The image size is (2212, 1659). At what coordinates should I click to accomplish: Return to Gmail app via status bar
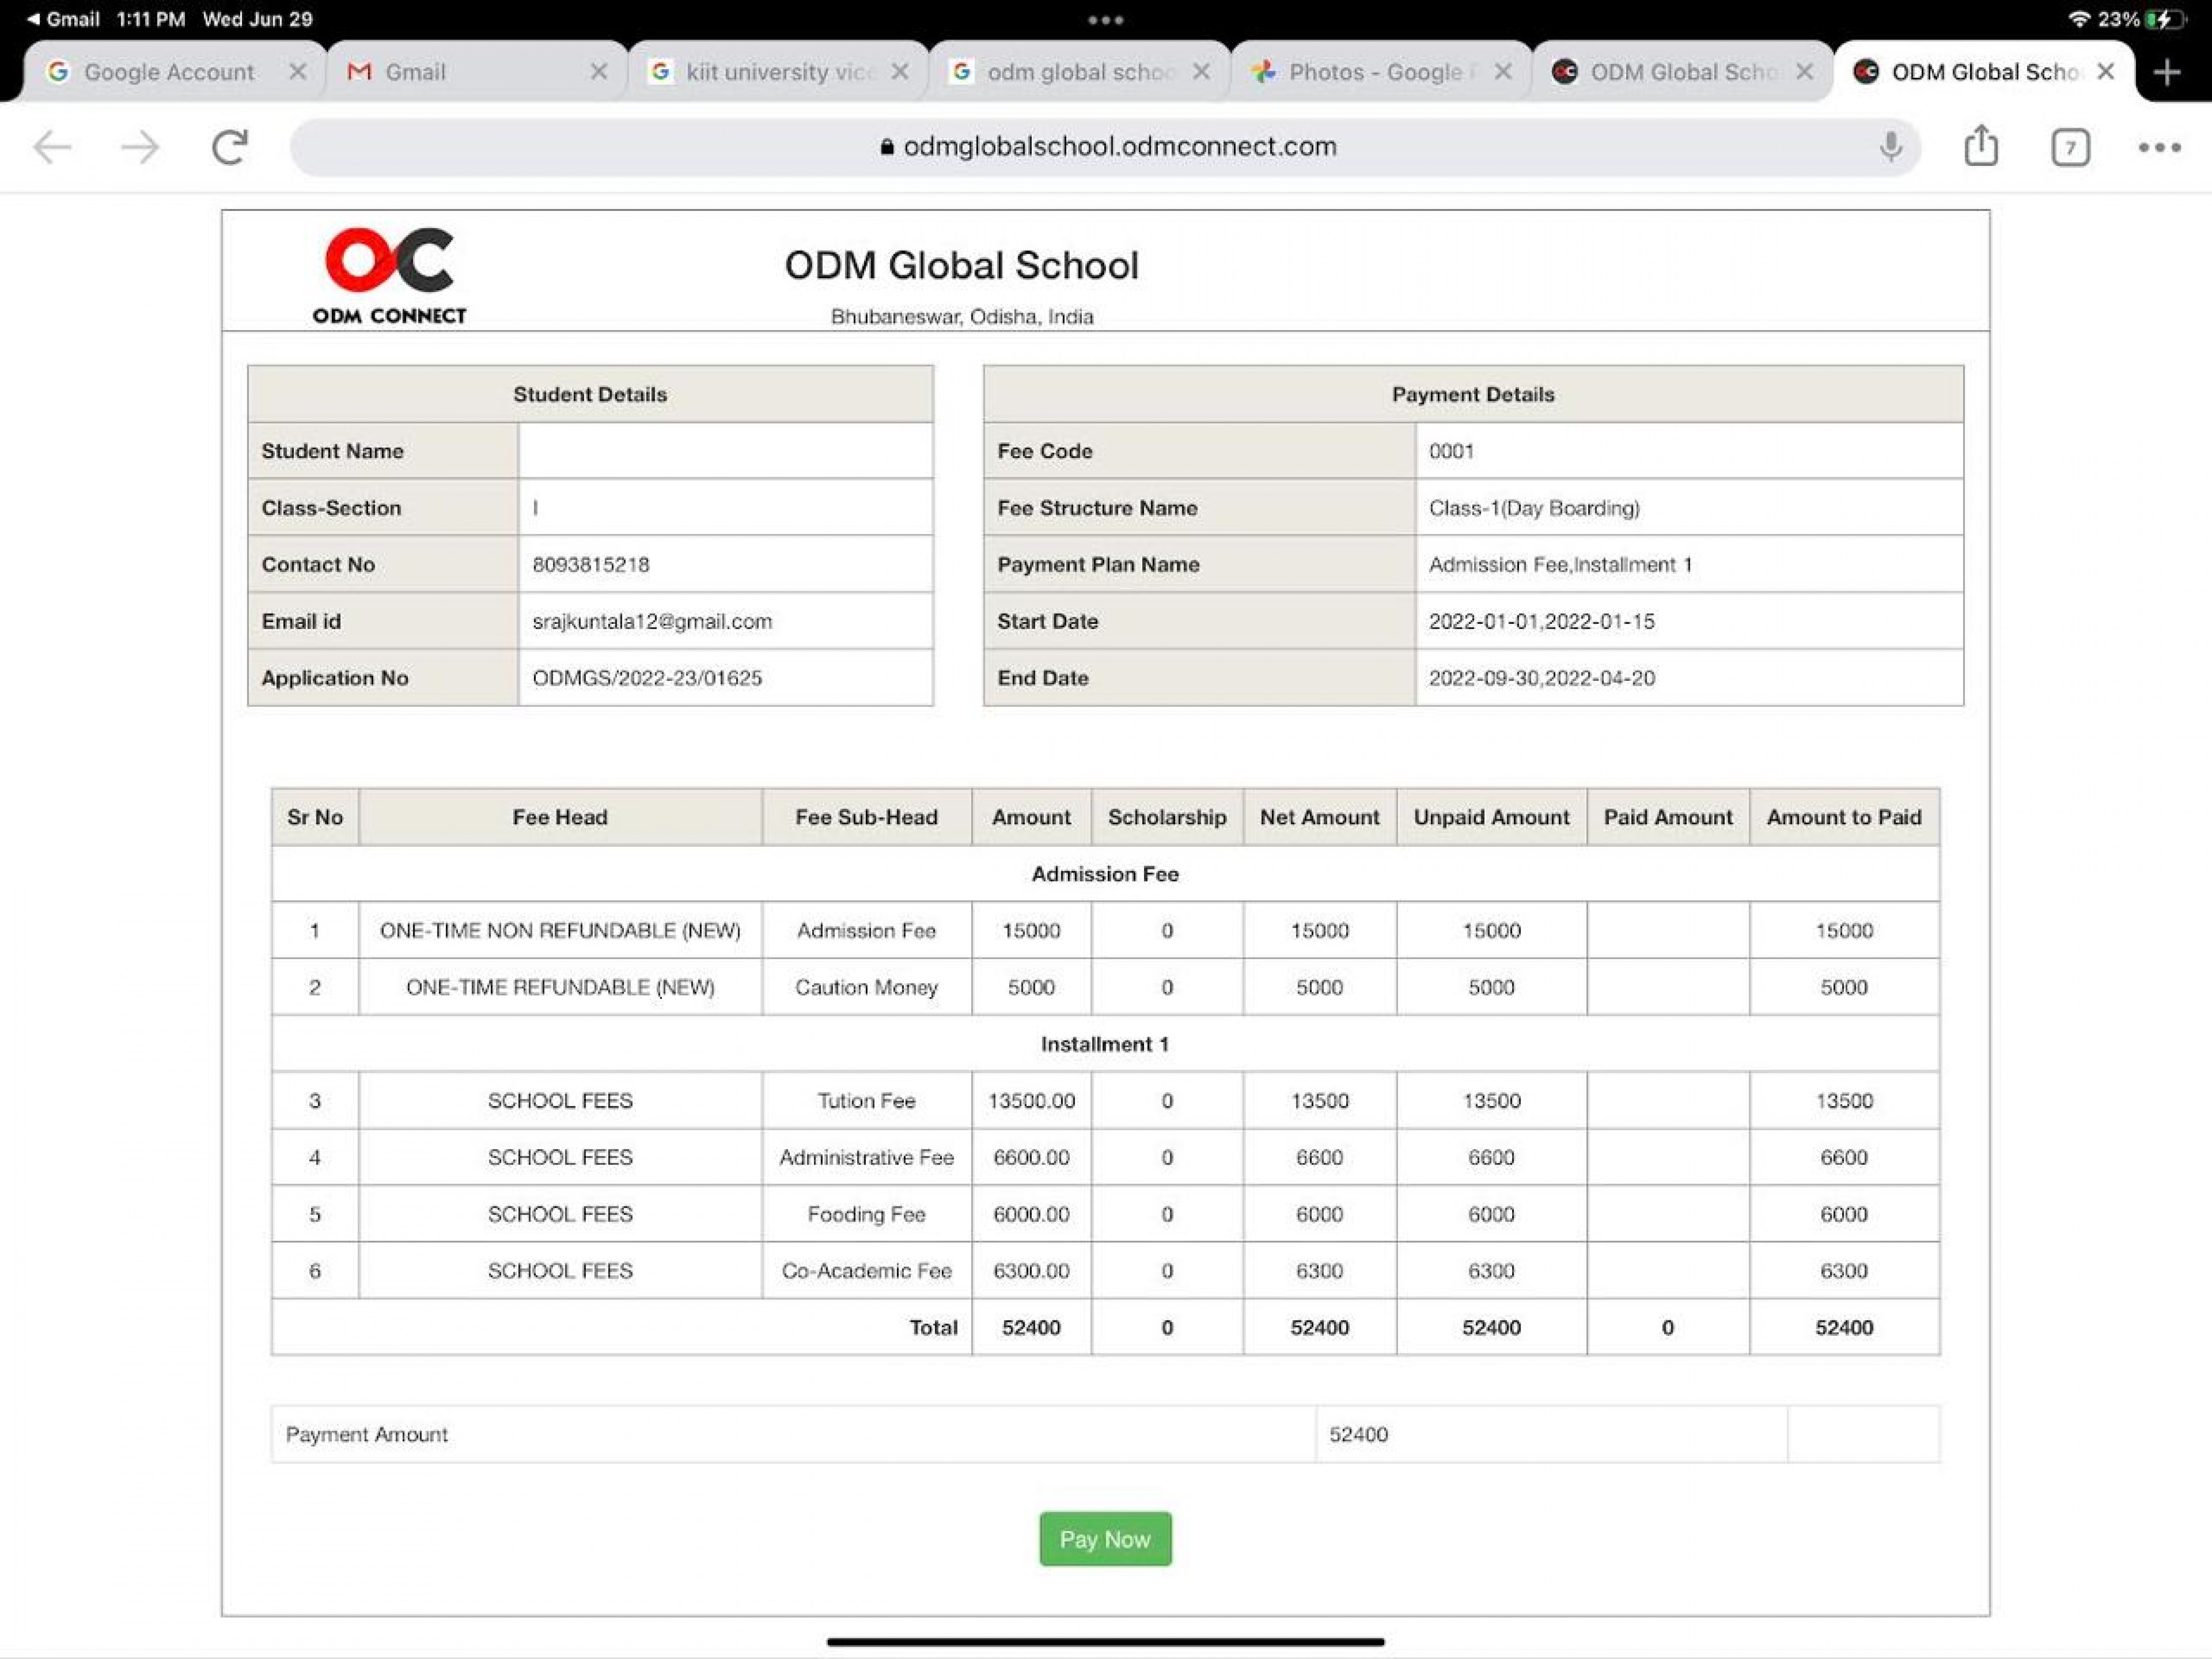pos(62,19)
